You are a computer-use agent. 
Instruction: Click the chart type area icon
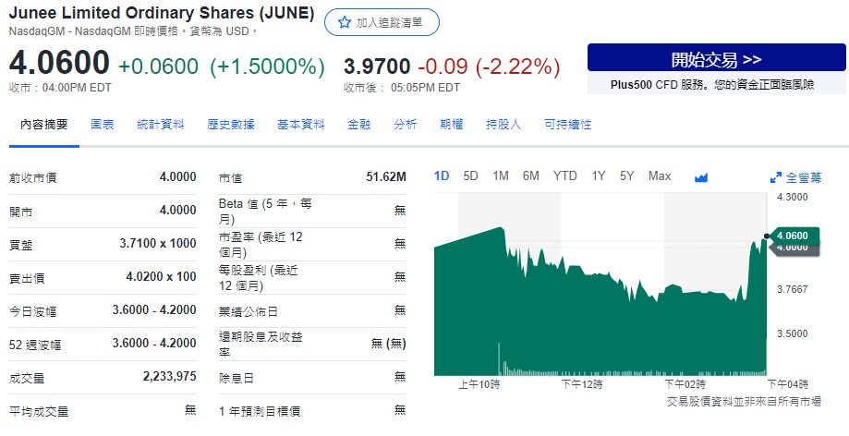coord(700,176)
